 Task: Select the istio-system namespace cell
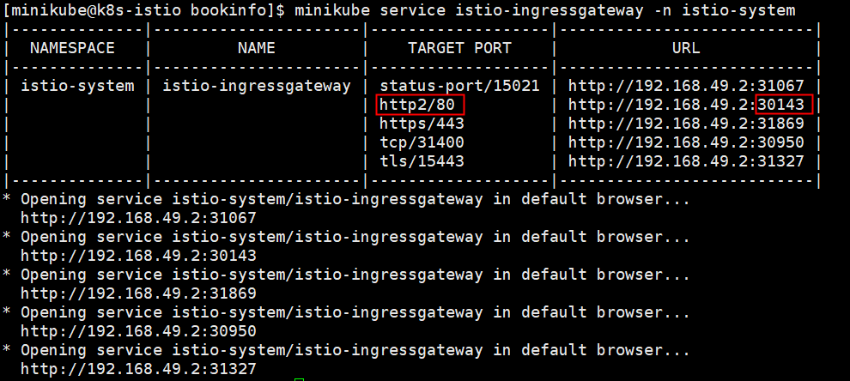[x=77, y=86]
